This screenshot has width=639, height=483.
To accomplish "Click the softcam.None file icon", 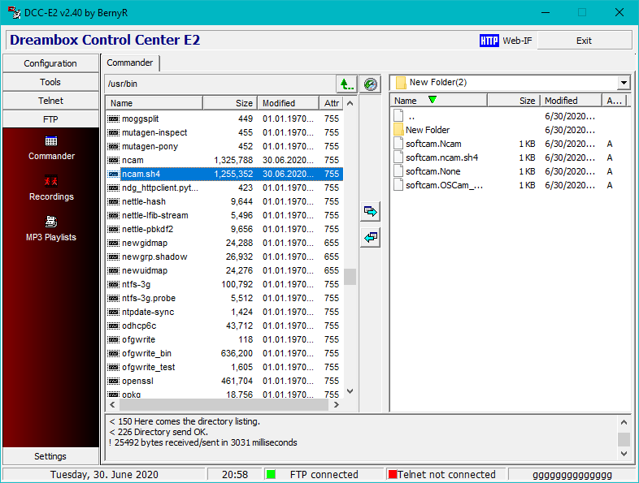I will (398, 171).
